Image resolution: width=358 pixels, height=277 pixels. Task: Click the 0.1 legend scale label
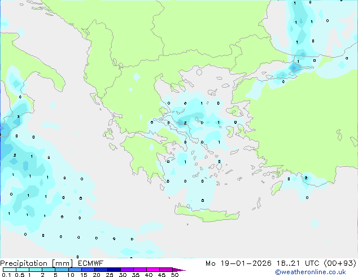click(x=6, y=275)
